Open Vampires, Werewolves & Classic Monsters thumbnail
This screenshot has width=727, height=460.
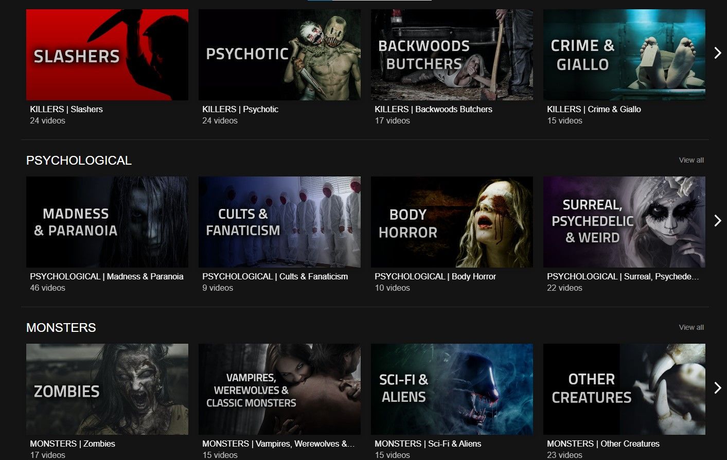click(279, 389)
